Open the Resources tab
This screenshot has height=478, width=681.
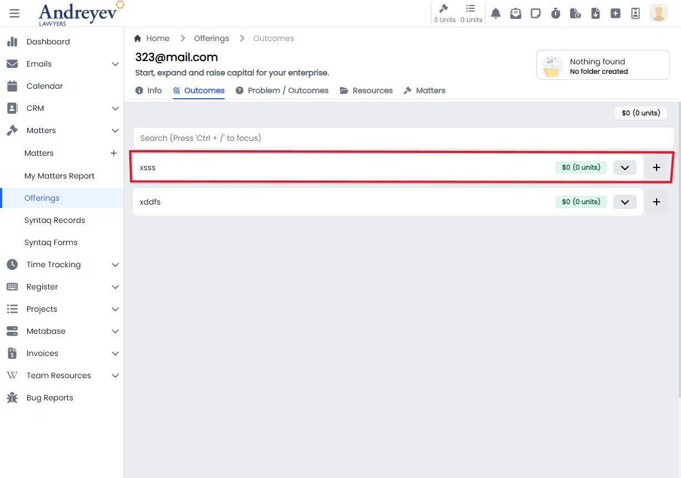pos(367,90)
